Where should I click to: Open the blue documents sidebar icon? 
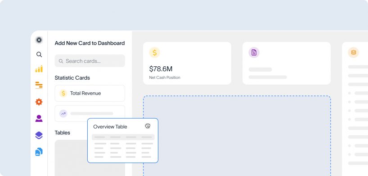coord(39,152)
